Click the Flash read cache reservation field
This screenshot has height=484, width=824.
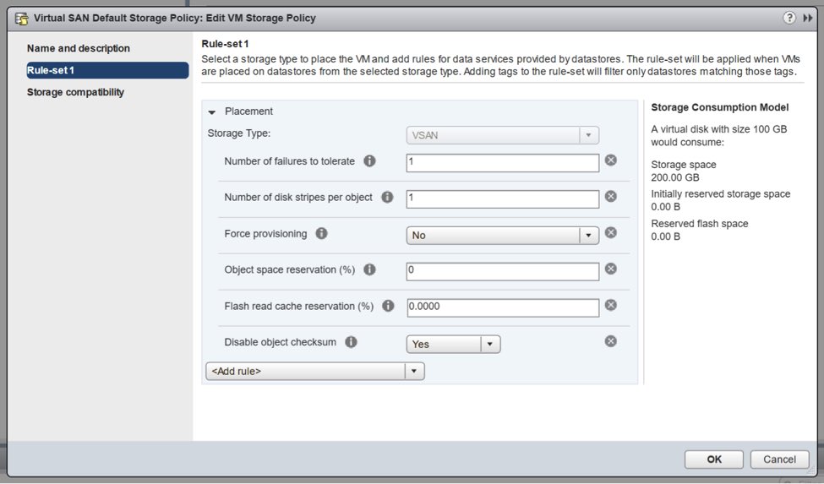(x=502, y=307)
